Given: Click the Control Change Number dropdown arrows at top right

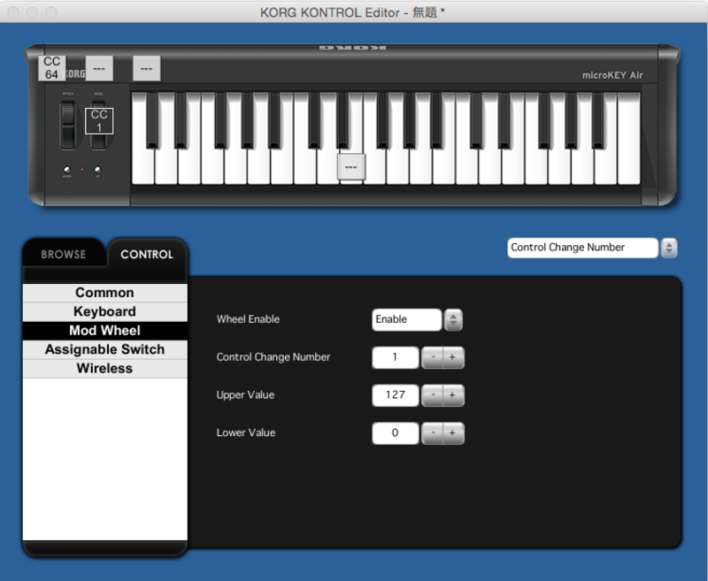Looking at the screenshot, I should [669, 248].
